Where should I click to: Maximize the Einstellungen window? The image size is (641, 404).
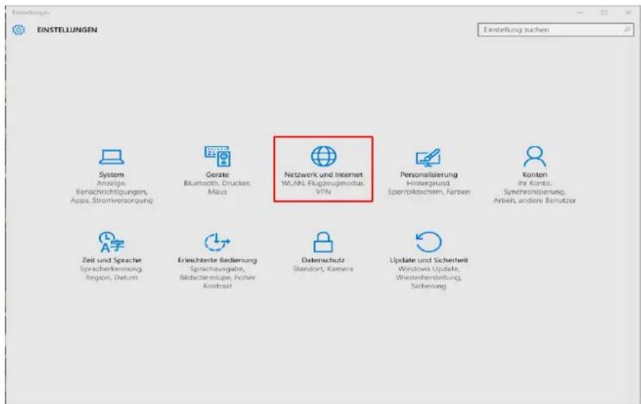coord(604,13)
